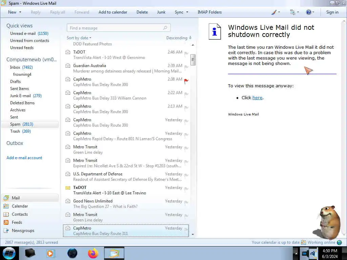The width and height of the screenshot is (347, 260).
Task: Click the message list scrollbar thumb
Action: [x=193, y=60]
